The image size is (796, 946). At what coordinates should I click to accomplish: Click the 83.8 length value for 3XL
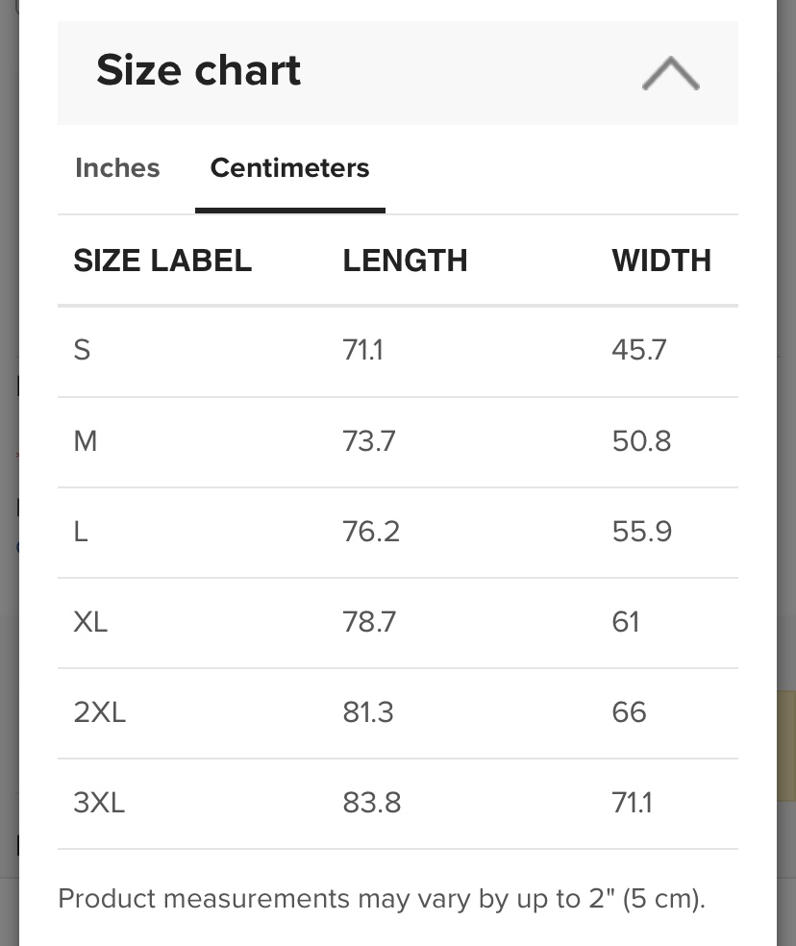pyautogui.click(x=371, y=803)
